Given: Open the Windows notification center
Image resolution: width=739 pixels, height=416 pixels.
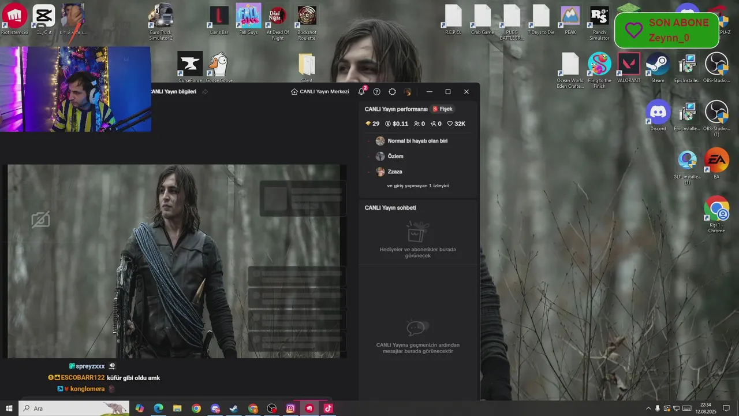Looking at the screenshot, I should tap(727, 408).
